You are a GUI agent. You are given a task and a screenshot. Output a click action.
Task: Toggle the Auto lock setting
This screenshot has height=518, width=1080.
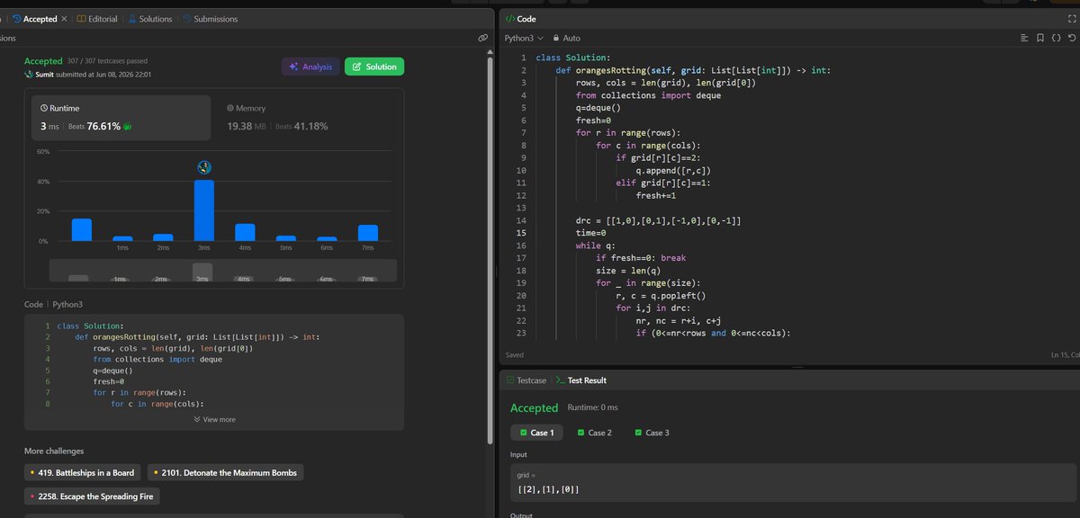pos(566,39)
